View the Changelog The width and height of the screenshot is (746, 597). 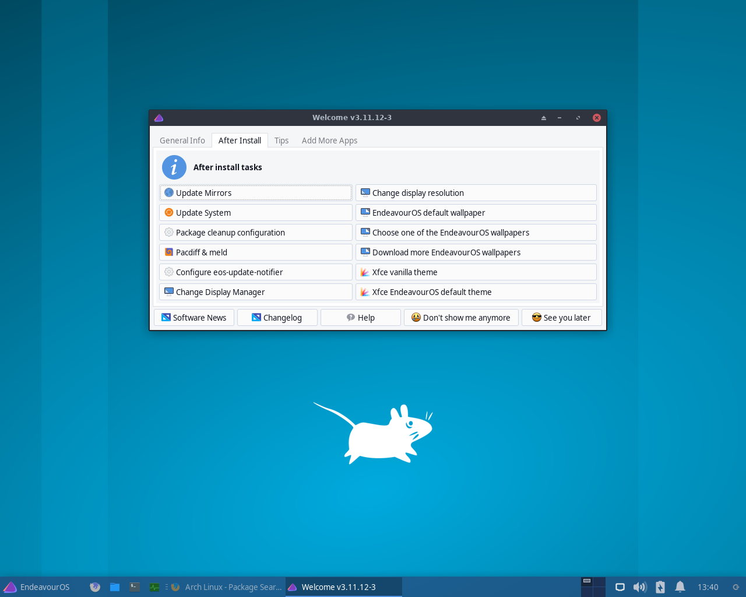pos(277,318)
